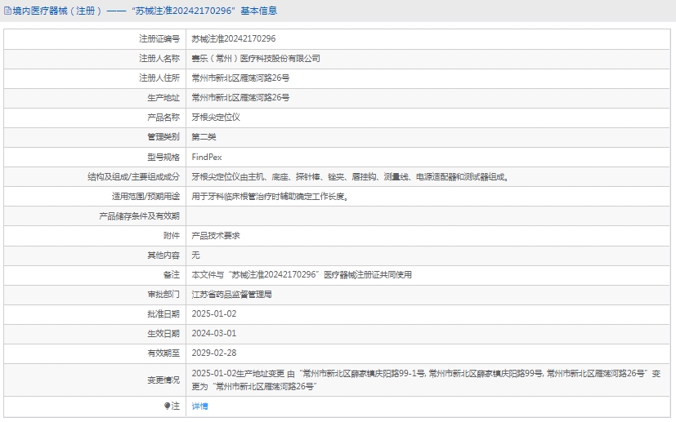Click the FindPex model specification
Image resolution: width=676 pixels, height=422 pixels.
point(206,157)
